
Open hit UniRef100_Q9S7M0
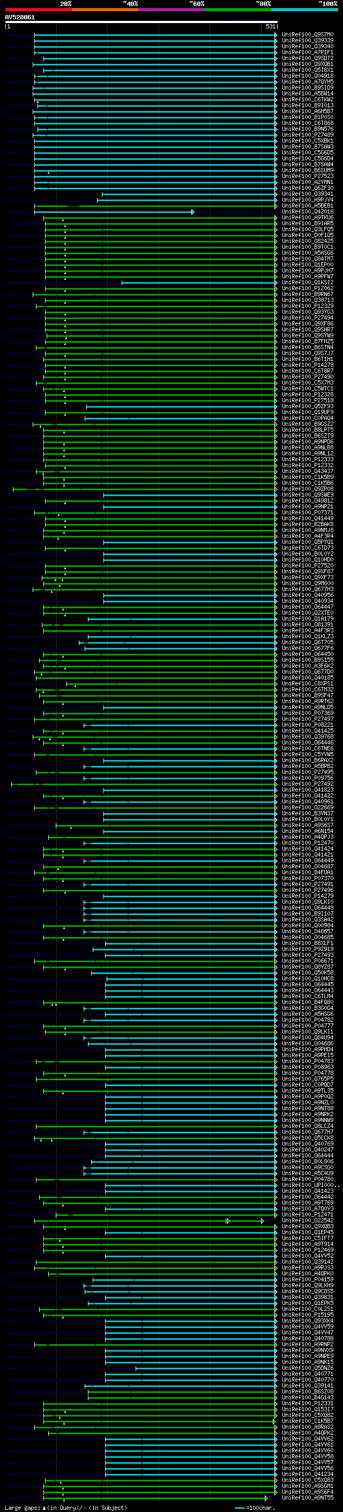click(x=308, y=35)
